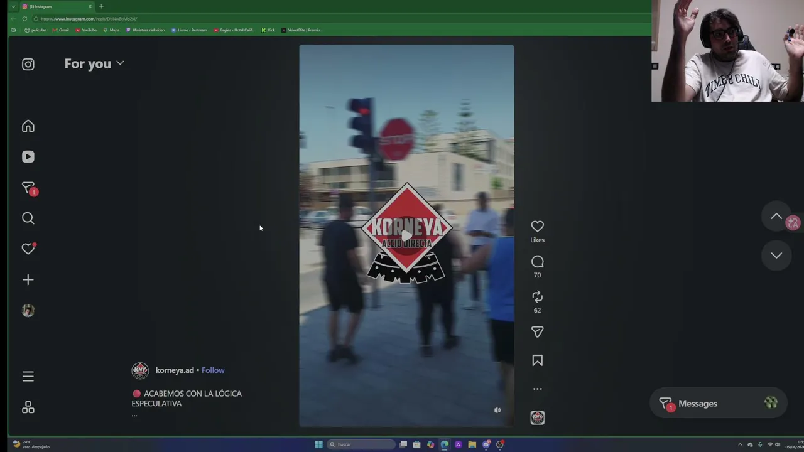Viewport: 804px width, 452px height.
Task: Click the taskbar Buscar search box
Action: [361, 444]
